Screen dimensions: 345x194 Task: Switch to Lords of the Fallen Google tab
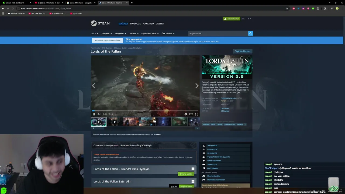point(81,3)
